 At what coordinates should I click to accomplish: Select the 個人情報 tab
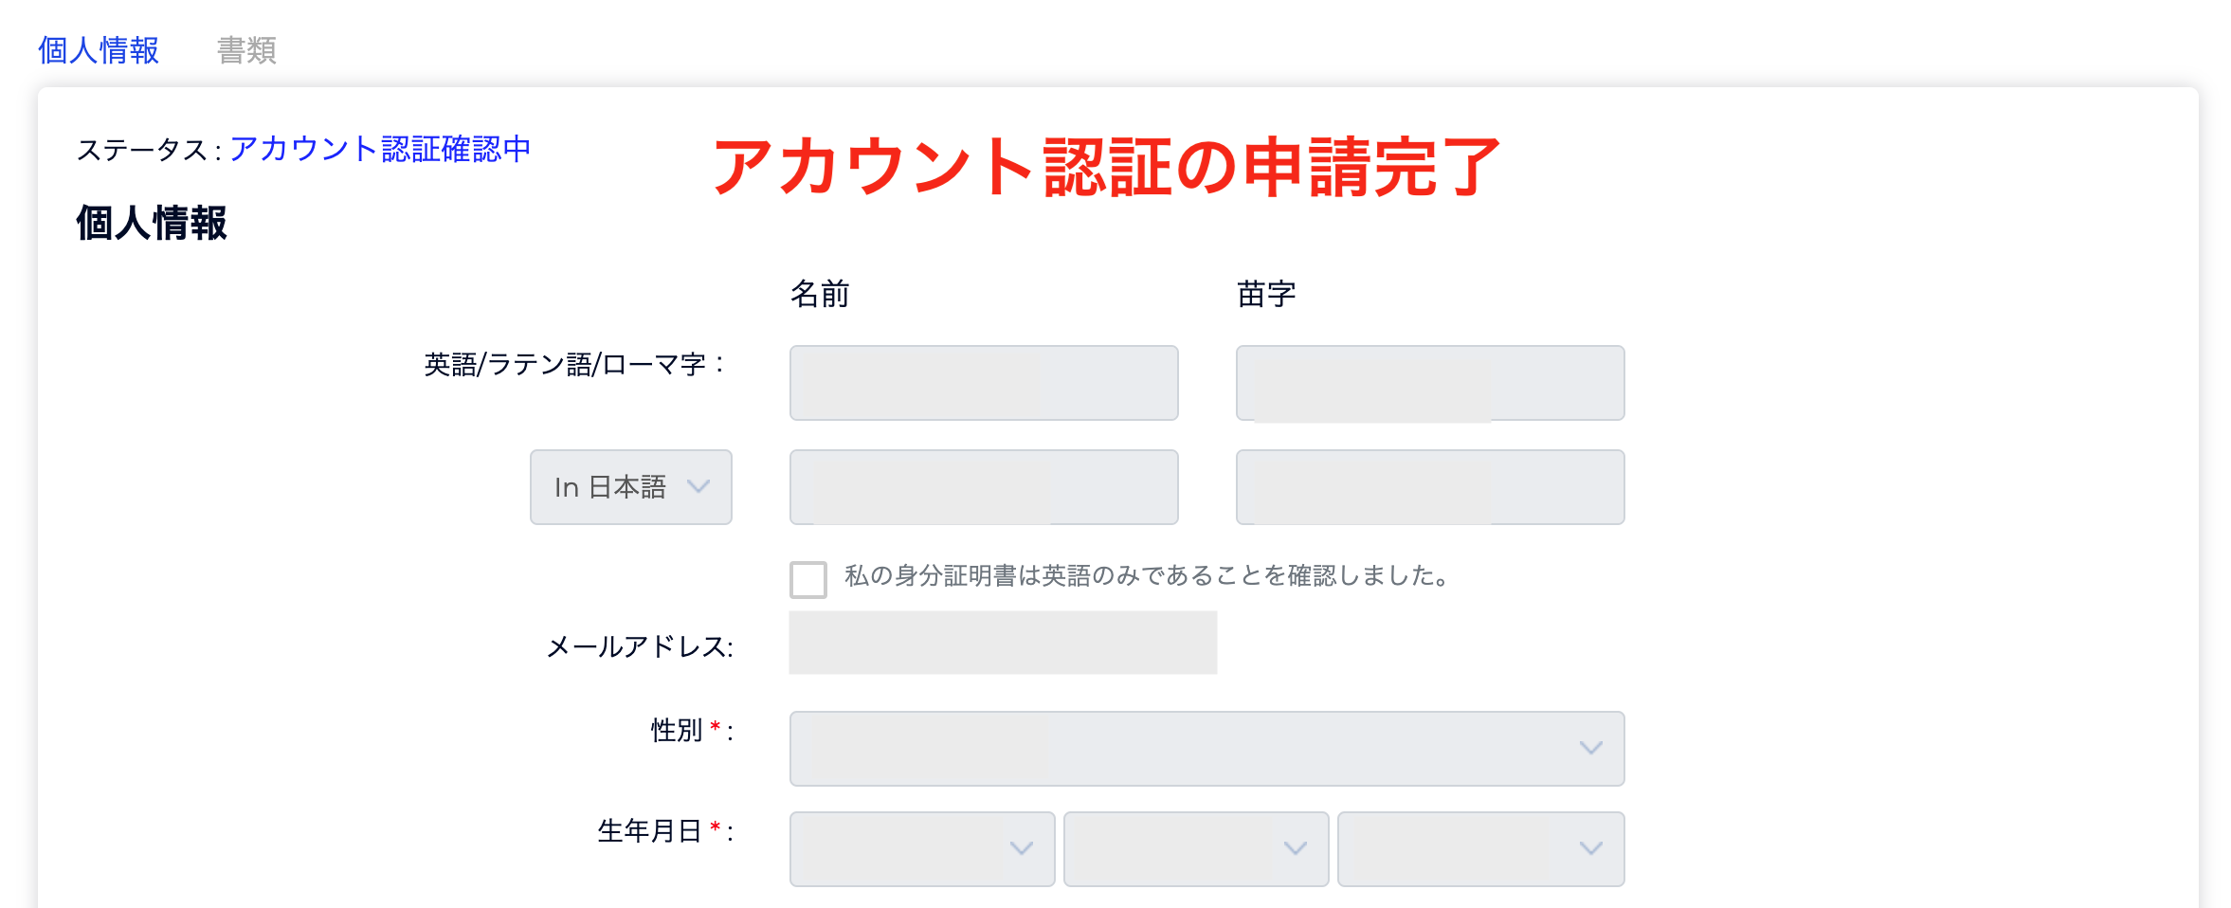99,49
